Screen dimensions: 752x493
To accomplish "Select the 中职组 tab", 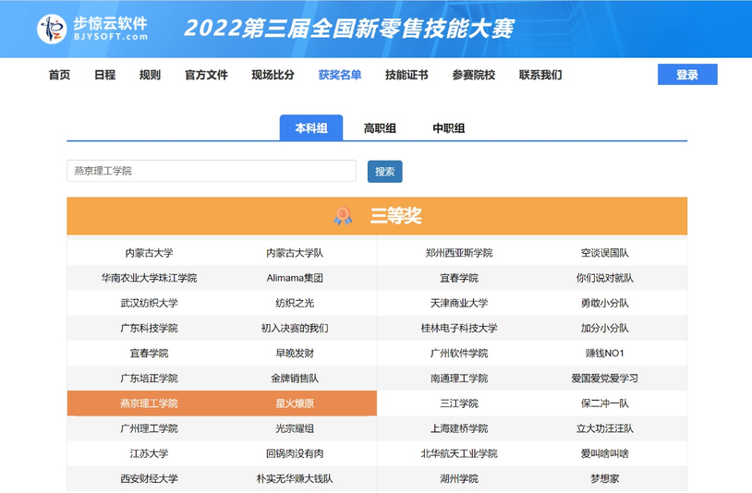I will (448, 128).
